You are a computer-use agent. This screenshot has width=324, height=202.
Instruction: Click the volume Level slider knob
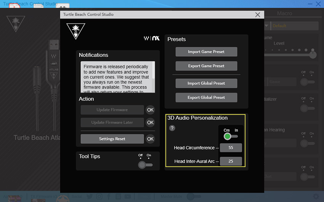pyautogui.click(x=313, y=54)
